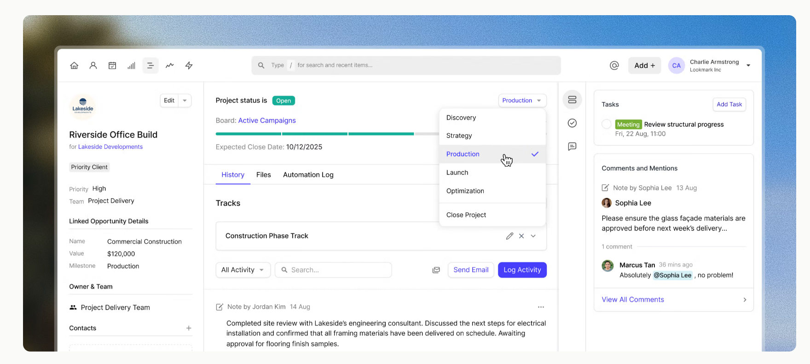The width and height of the screenshot is (810, 364).
Task: Click the chevron on View All Comments row
Action: pyautogui.click(x=745, y=300)
